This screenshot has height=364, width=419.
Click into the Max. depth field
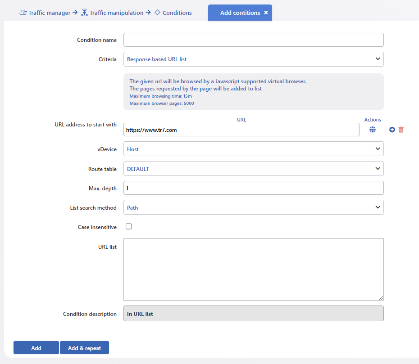point(253,188)
